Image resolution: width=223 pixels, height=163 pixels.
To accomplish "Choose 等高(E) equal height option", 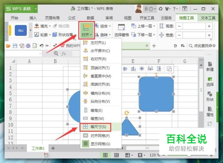I will tap(101, 110).
